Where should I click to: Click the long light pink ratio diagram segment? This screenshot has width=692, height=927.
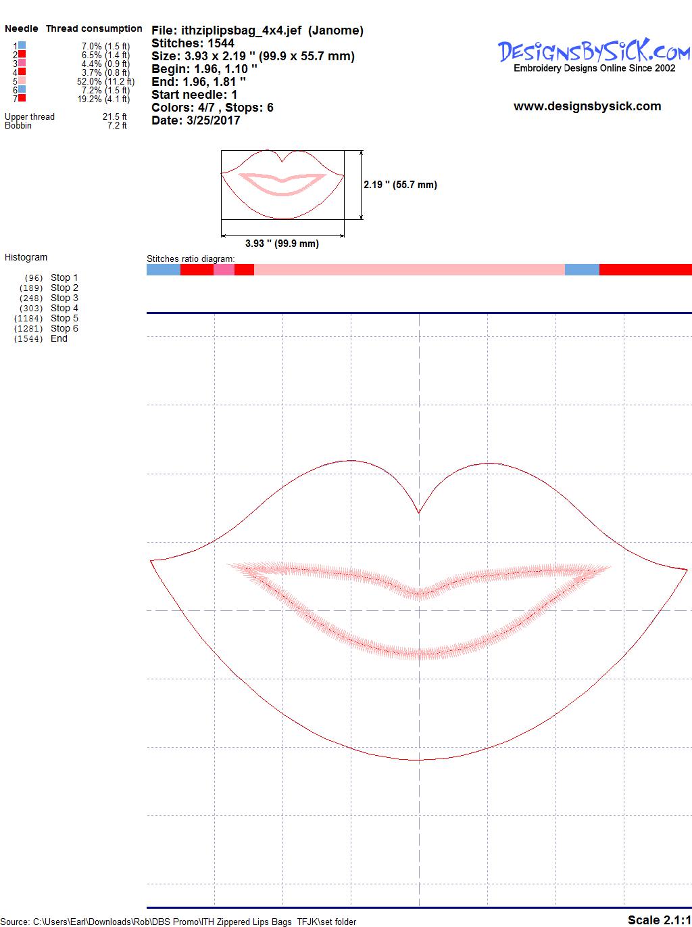tap(409, 270)
